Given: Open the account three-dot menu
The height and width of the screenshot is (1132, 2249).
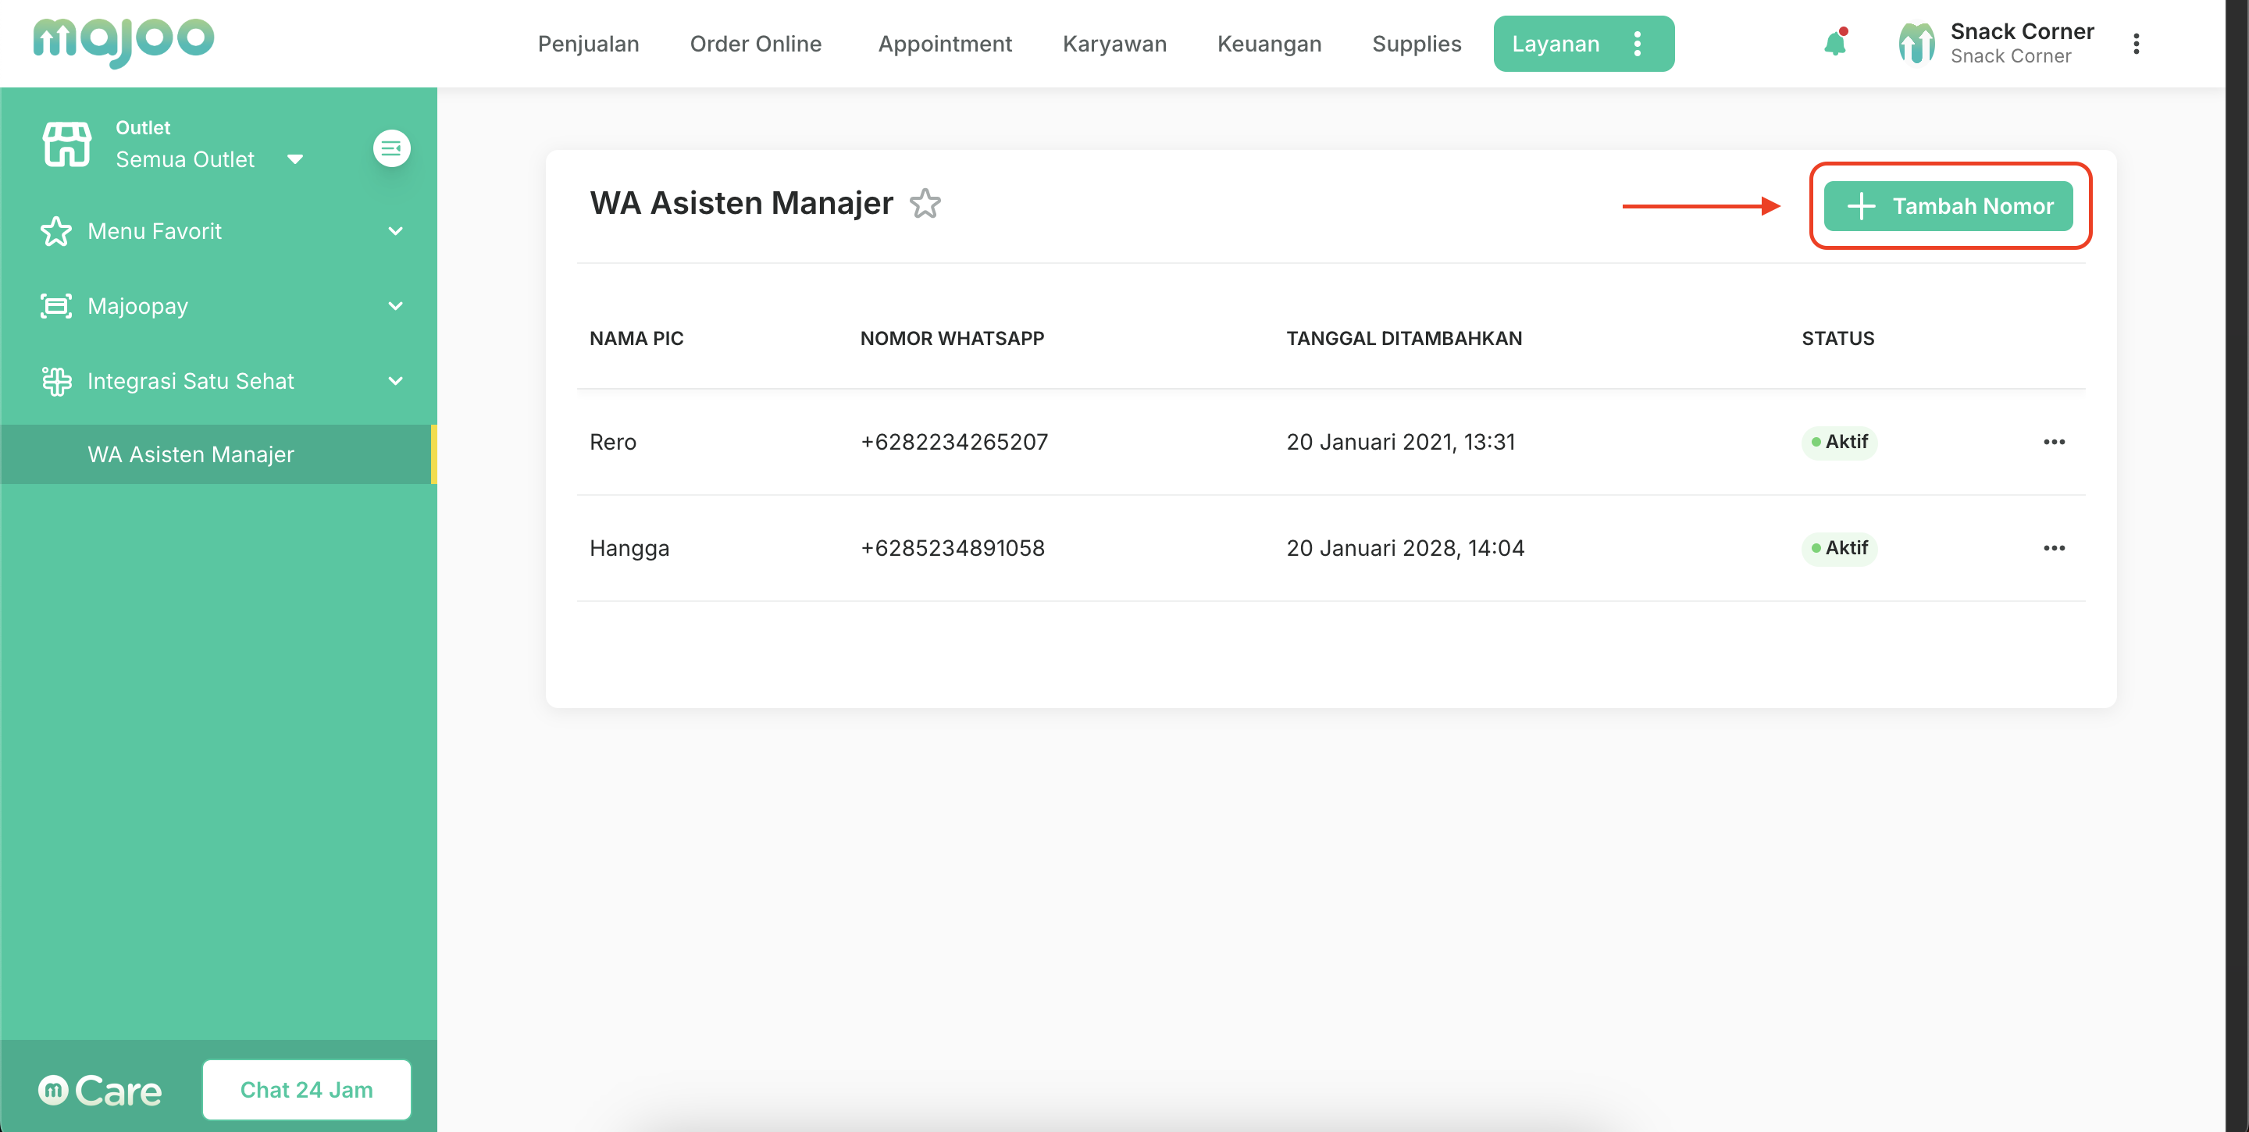Looking at the screenshot, I should [2136, 44].
